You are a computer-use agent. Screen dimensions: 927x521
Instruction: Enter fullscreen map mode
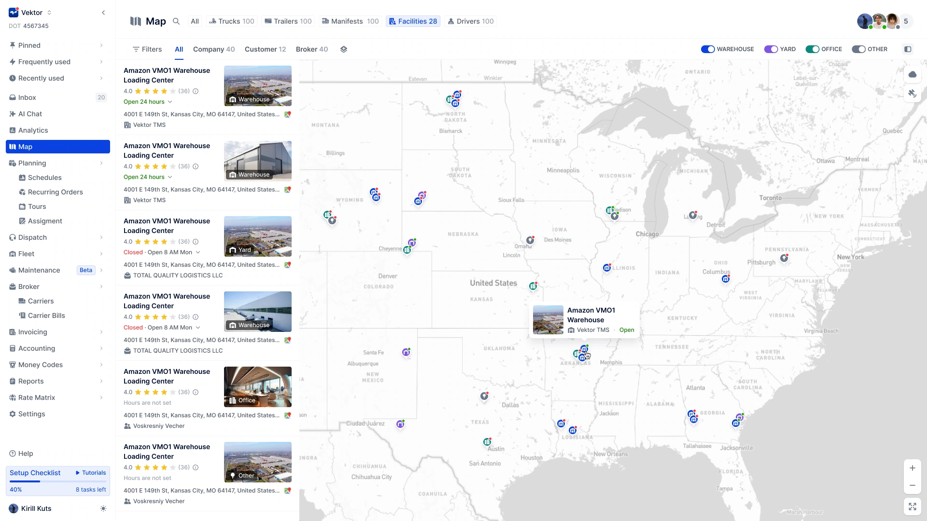913,507
